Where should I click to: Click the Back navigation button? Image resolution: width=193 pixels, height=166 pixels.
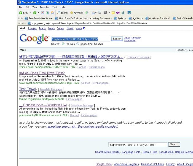23,13
